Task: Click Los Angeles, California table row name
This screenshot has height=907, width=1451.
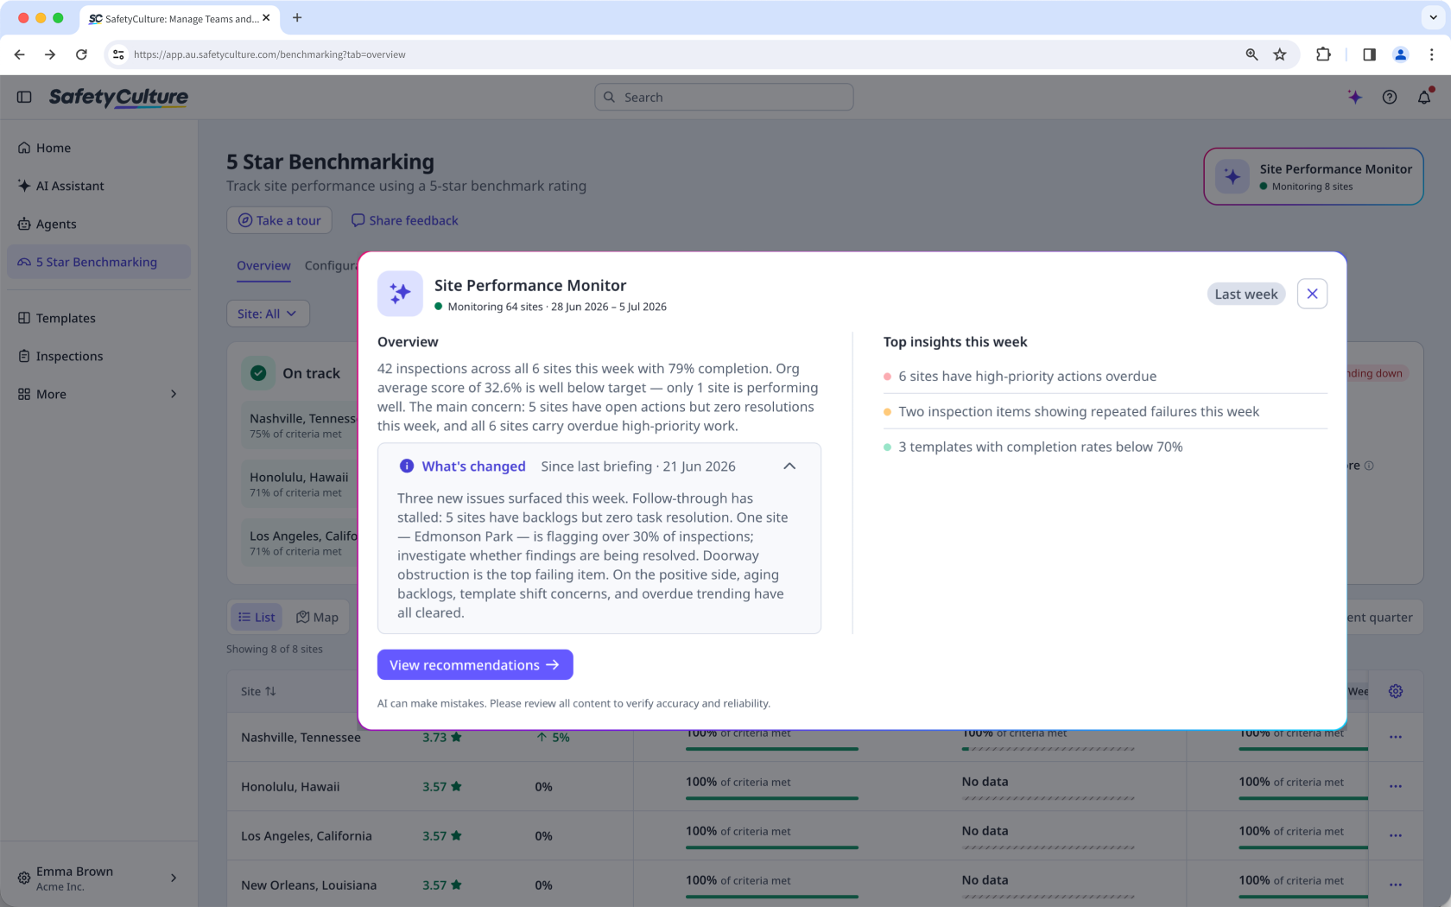Action: click(x=307, y=835)
